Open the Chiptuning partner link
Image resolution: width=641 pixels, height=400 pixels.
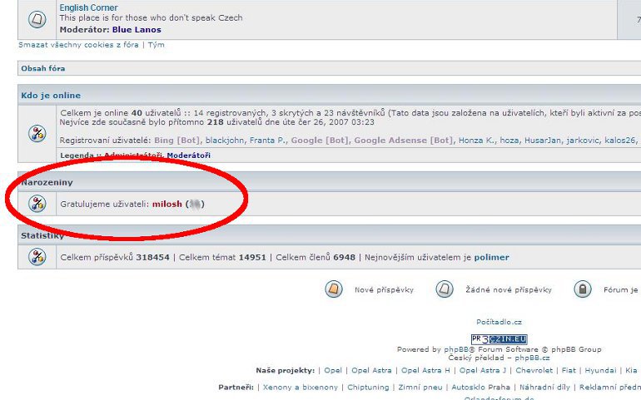368,388
